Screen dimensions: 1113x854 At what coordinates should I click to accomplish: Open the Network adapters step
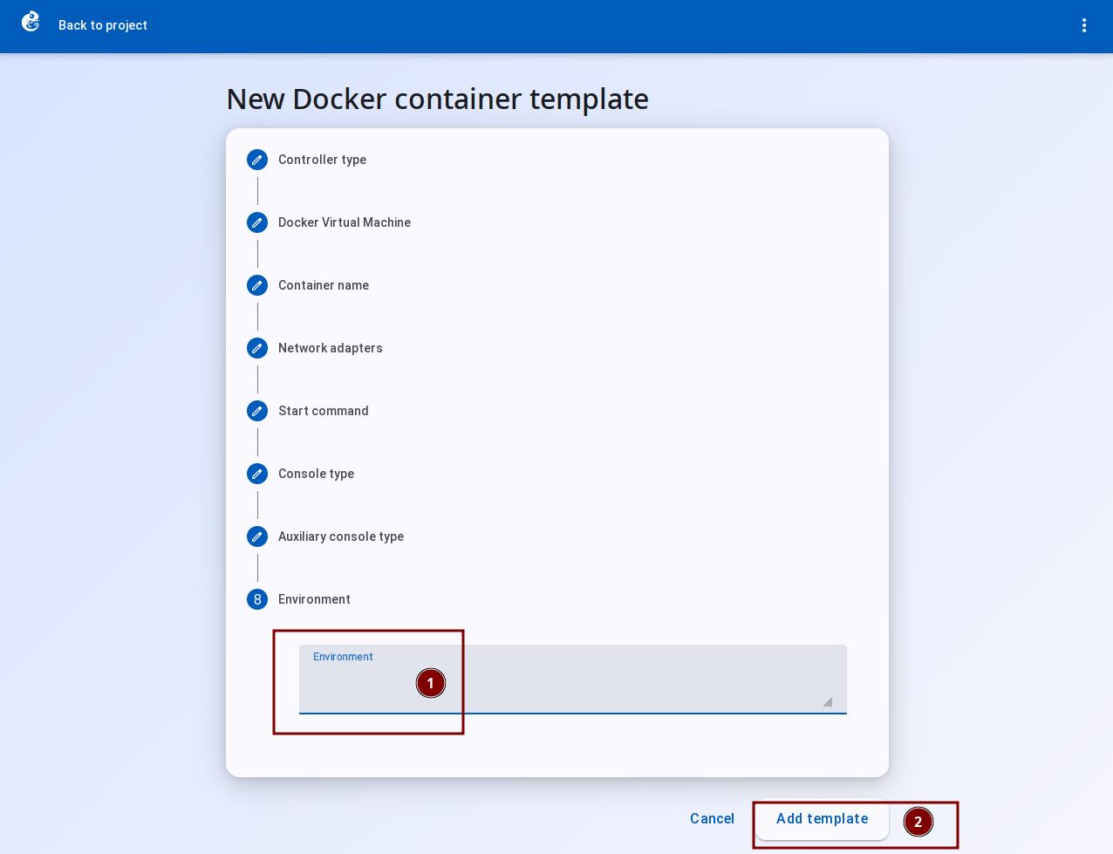pos(331,348)
